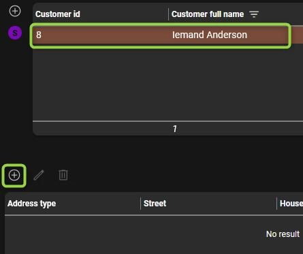Sort by House column header
The image size is (303, 254).
tap(291, 204)
